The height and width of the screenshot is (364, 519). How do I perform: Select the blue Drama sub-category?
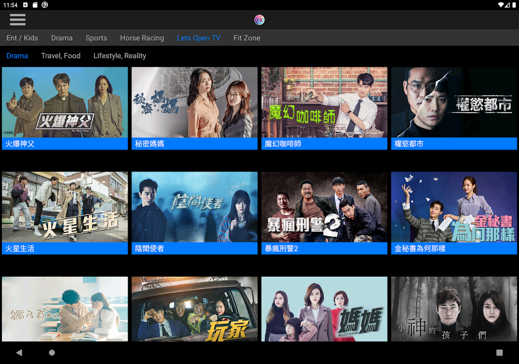point(17,56)
